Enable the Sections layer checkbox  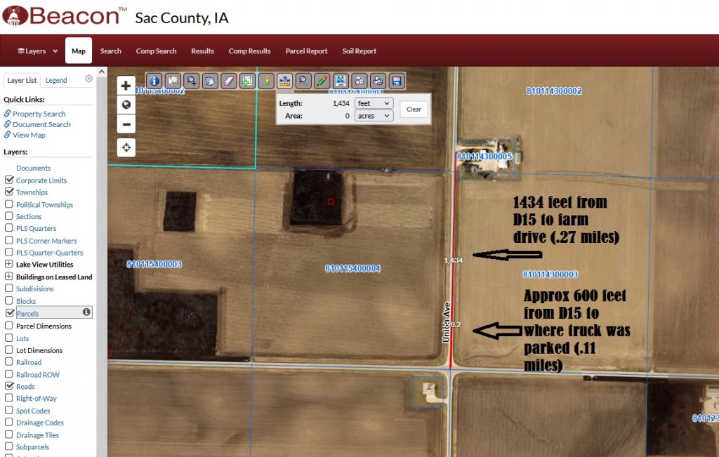[9, 216]
